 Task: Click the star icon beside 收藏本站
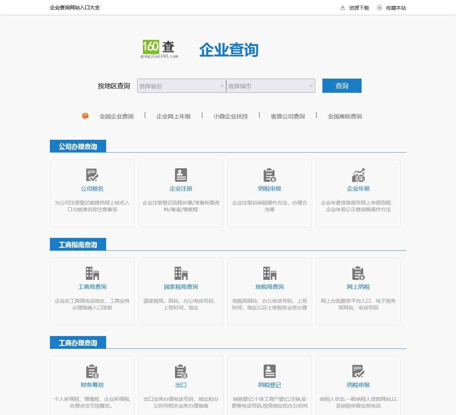(x=379, y=7)
